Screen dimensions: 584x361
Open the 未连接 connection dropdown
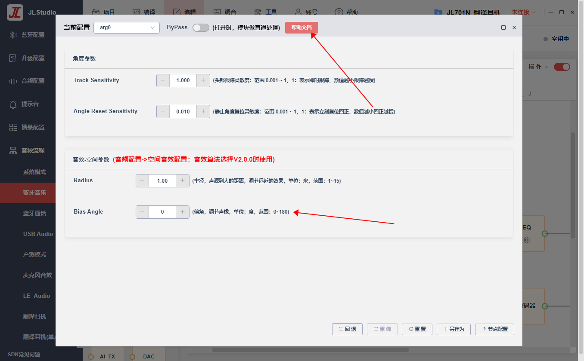tap(524, 12)
